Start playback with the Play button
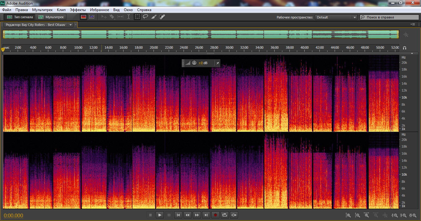421x221 pixels. coord(160,215)
